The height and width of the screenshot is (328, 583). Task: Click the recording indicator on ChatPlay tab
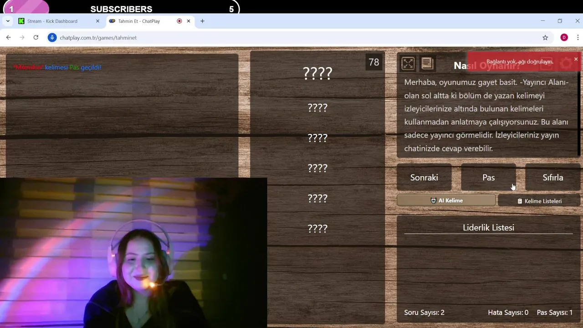pos(179,21)
